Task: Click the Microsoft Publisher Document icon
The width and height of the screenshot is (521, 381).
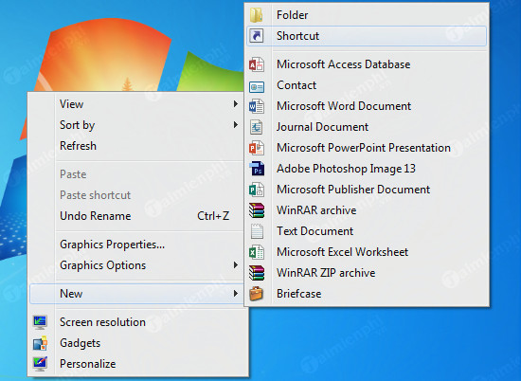Action: 257,190
